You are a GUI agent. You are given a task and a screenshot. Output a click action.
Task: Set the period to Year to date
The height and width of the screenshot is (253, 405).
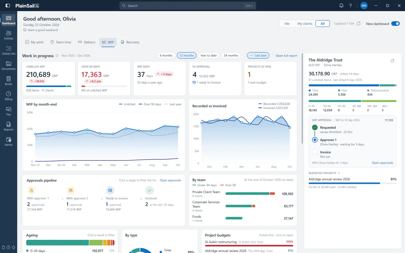click(x=209, y=55)
